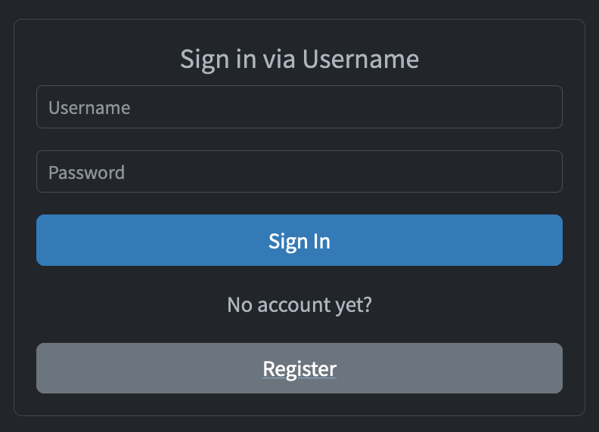Select the Password placeholder text
The image size is (599, 432).
coord(87,172)
